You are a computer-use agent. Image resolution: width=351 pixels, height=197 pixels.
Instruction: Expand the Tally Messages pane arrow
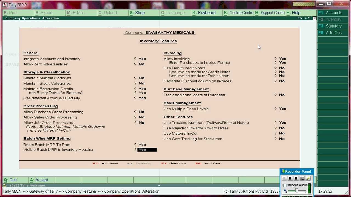(x=159, y=185)
